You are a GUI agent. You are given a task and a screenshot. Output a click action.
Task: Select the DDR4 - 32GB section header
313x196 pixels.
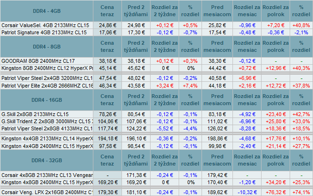[47, 160]
